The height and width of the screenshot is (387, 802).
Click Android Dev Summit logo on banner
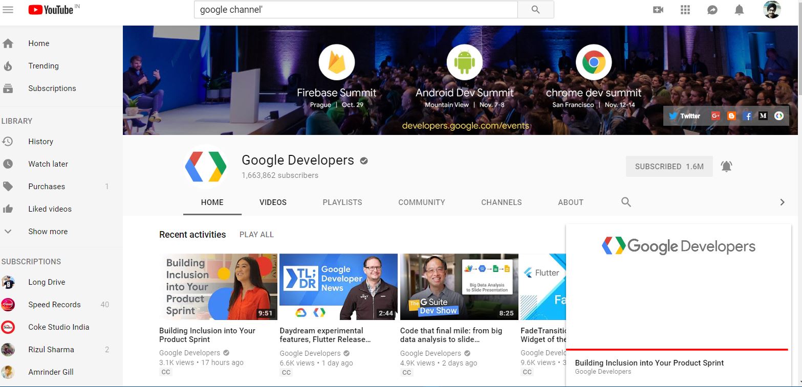pyautogui.click(x=465, y=62)
